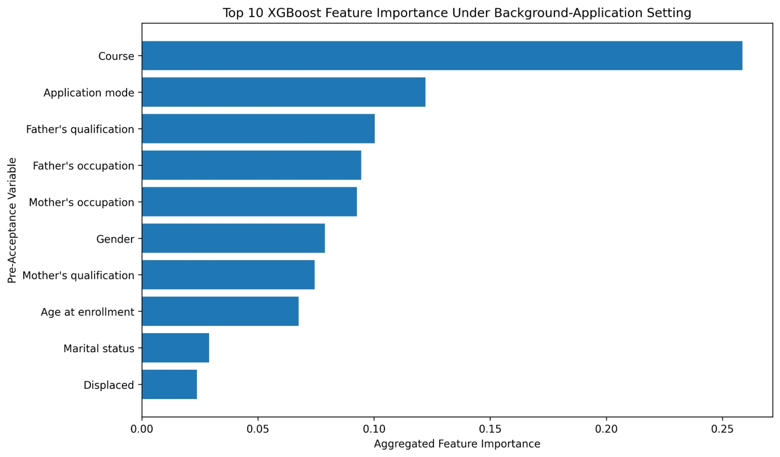Click the "Mother's qualification" label
780x457 pixels.
[78, 276]
